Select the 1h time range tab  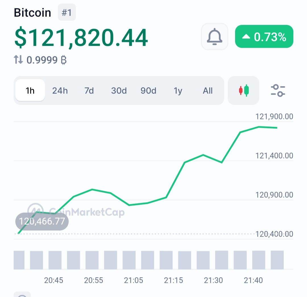pos(30,91)
